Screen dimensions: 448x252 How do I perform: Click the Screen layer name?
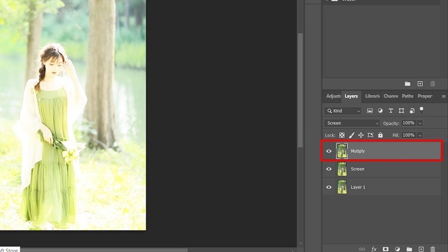point(357,169)
